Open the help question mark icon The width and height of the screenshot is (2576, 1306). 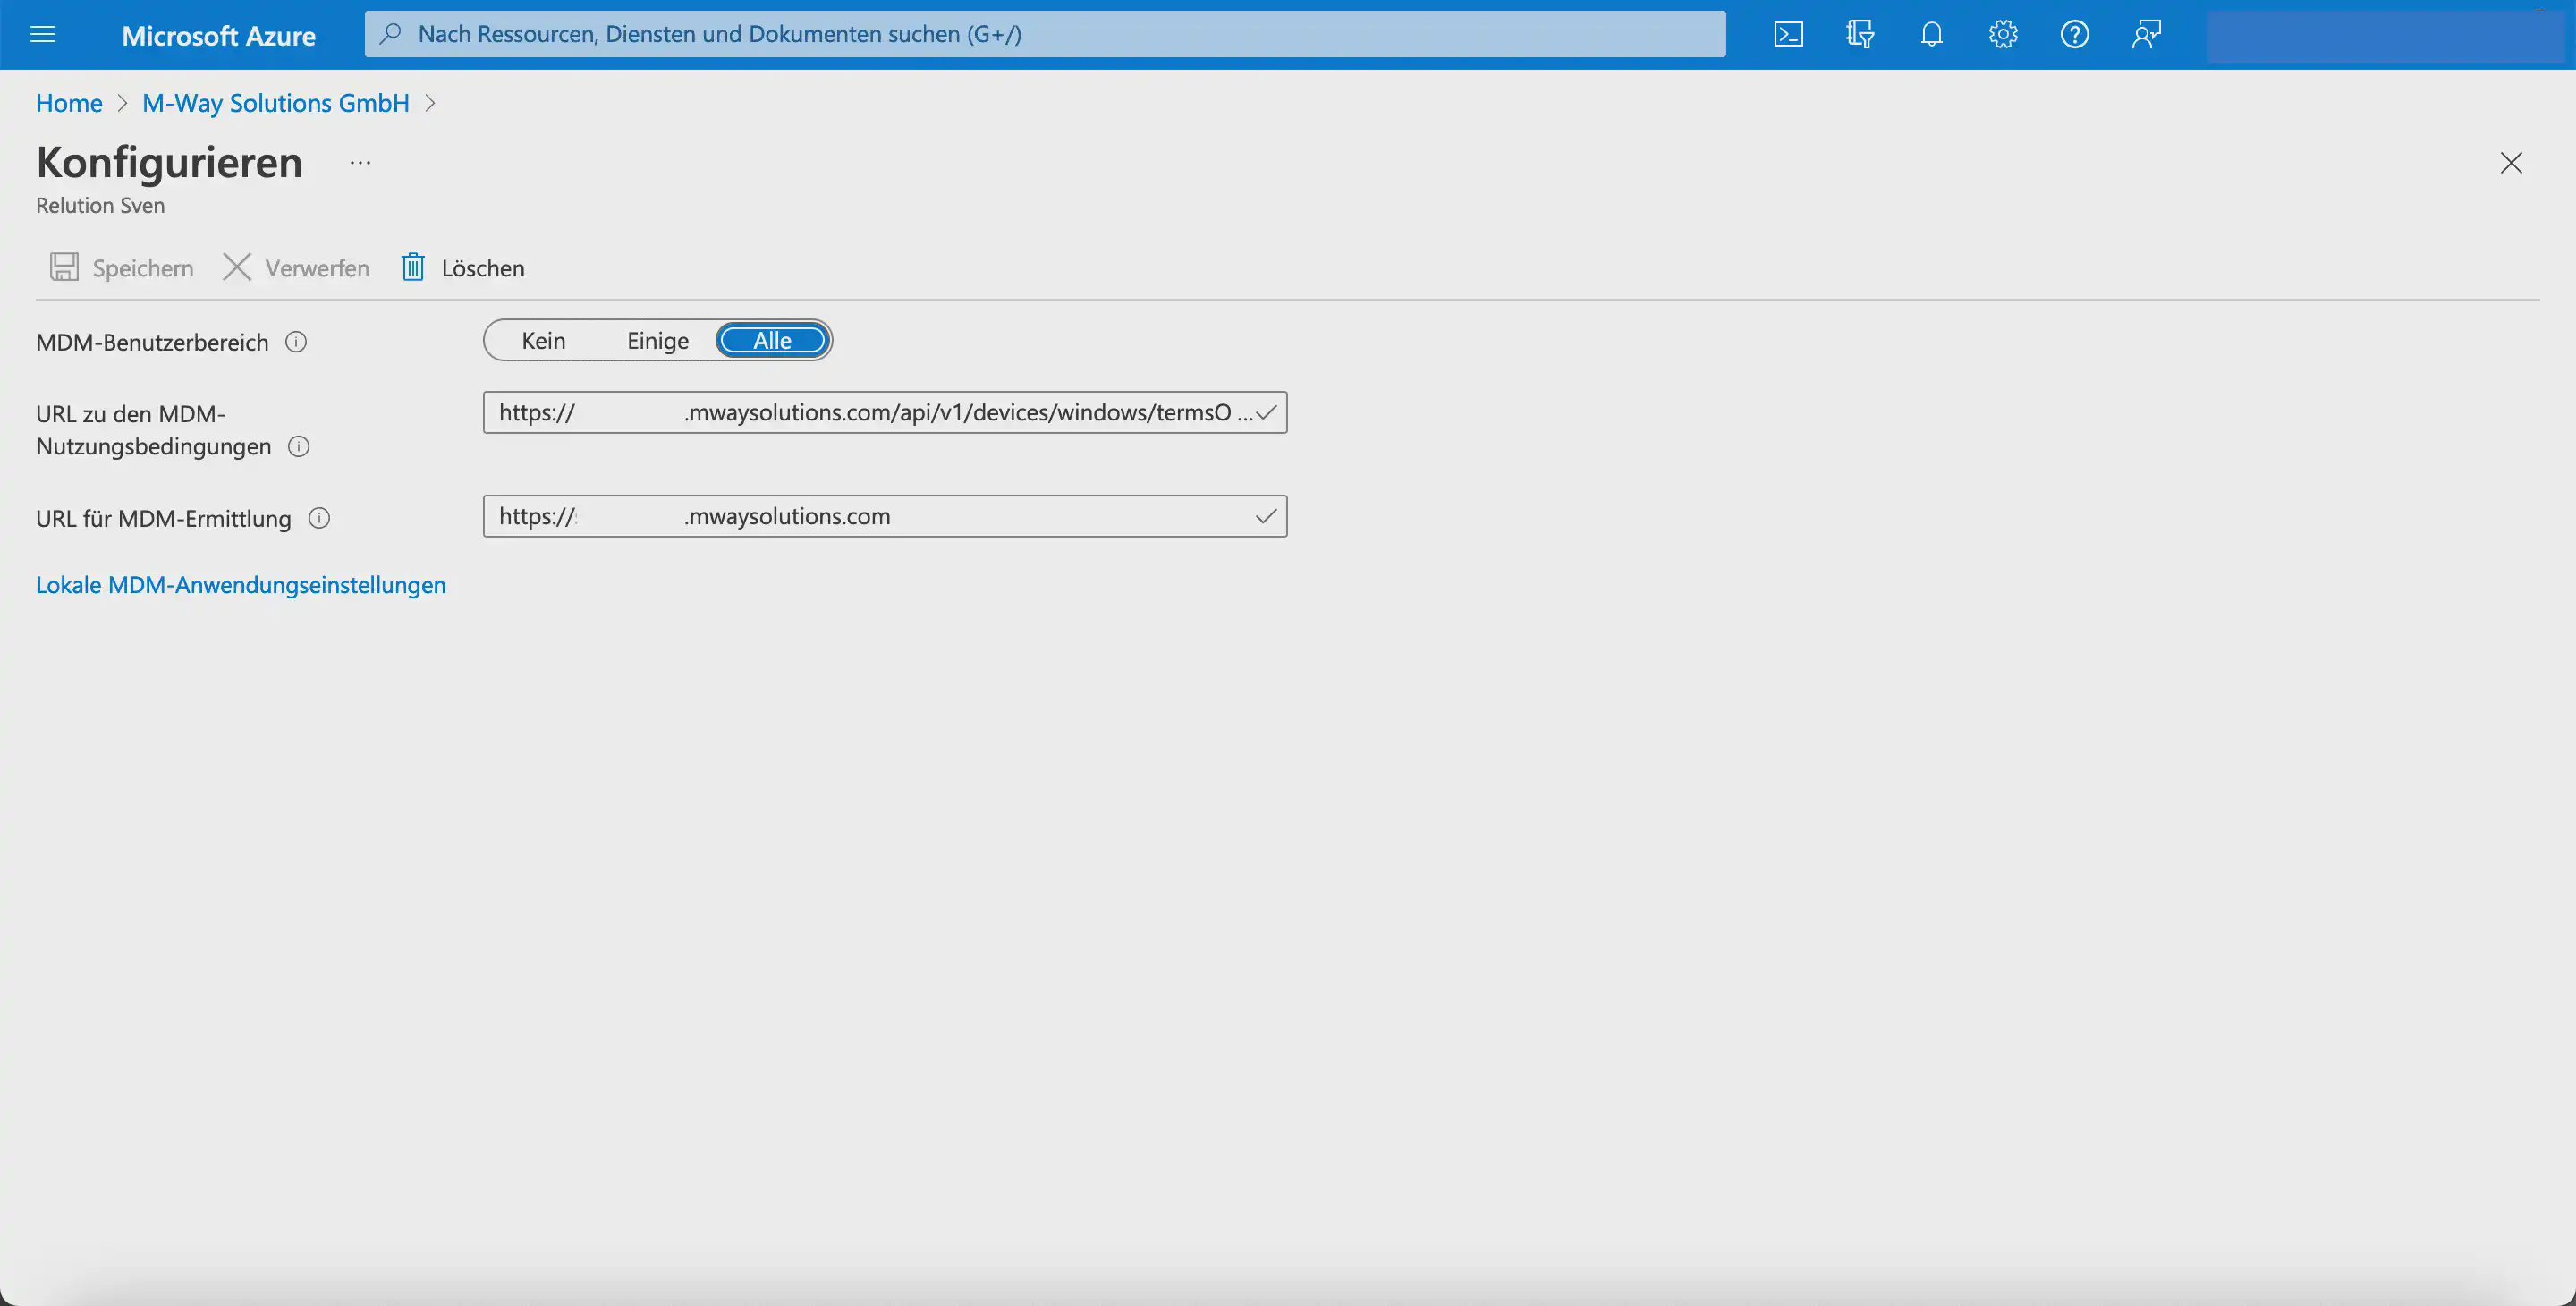point(2074,35)
